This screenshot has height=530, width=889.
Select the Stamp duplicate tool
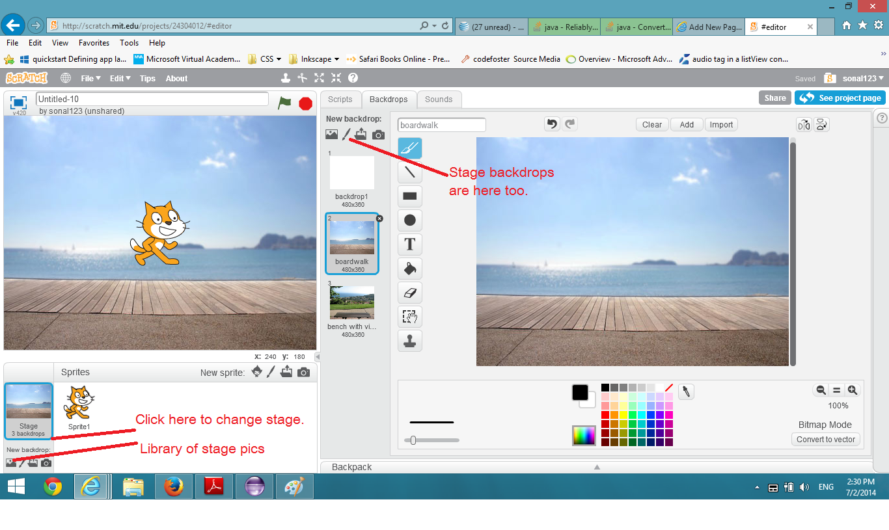(x=410, y=341)
